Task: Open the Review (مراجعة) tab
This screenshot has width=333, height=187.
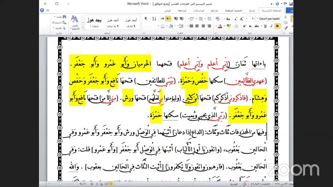Action: coord(182,10)
